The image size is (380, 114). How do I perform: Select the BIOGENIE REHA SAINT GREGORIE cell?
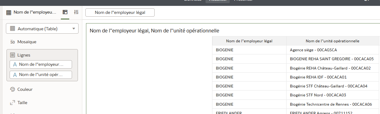[x=332, y=59]
